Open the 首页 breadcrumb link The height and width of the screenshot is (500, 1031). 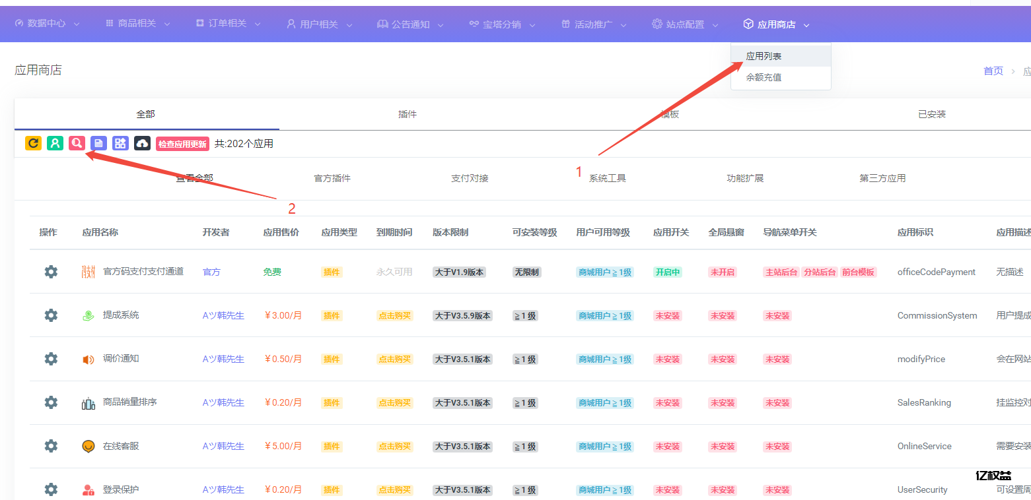click(993, 71)
